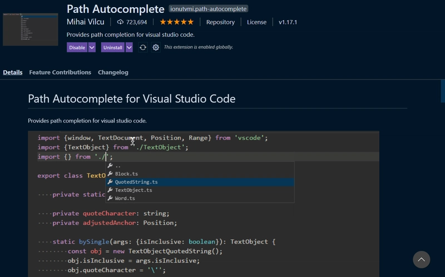Click the 'static bySingle' code line

tap(164, 242)
